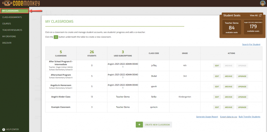Archive Afterschool Program classroom
Viewport: 267px width, 132px height.
coord(229,76)
